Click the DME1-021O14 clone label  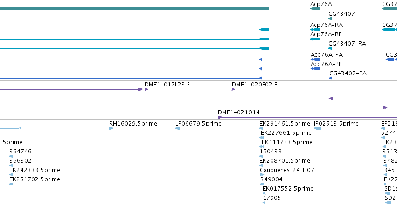tap(238, 112)
